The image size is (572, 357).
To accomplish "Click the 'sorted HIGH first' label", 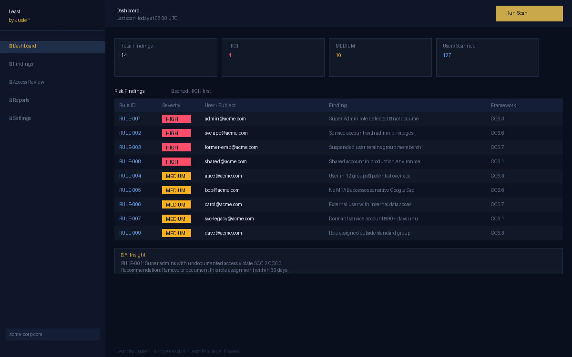I will [x=191, y=91].
